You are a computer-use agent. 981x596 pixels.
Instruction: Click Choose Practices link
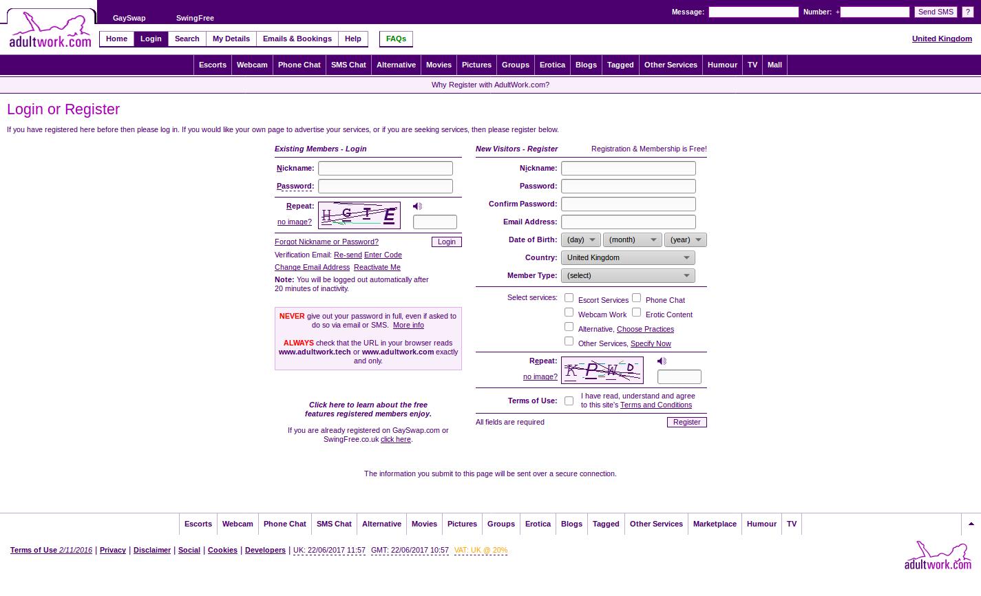tap(645, 329)
